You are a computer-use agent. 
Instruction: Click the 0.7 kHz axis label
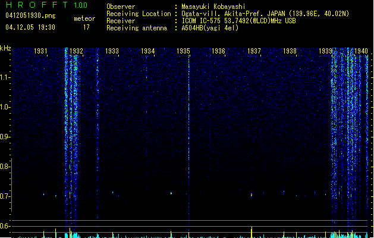(5, 196)
